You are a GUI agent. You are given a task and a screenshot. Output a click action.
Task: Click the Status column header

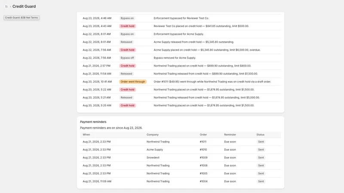point(260,135)
